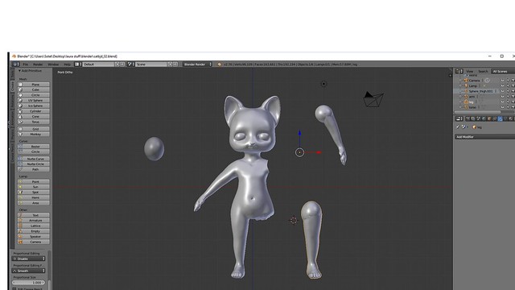515x290 pixels.
Task: Click the Cone mesh icon
Action: [x=20, y=116]
